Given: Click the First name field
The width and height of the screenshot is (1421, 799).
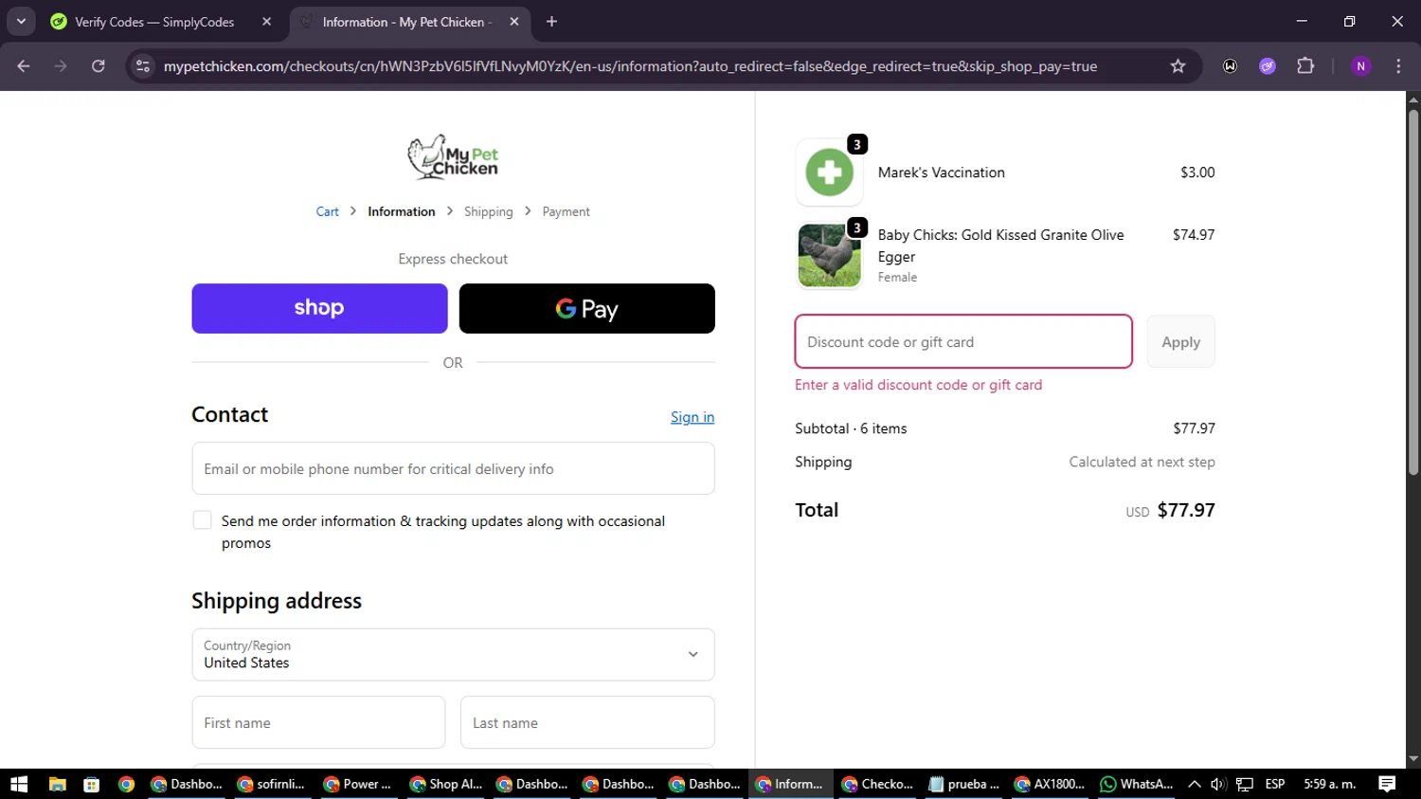Looking at the screenshot, I should (318, 722).
